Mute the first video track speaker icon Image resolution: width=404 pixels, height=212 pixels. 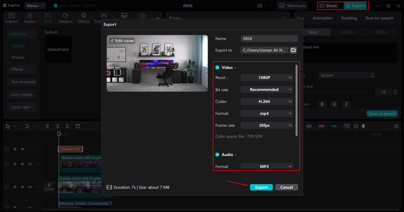tap(30, 164)
